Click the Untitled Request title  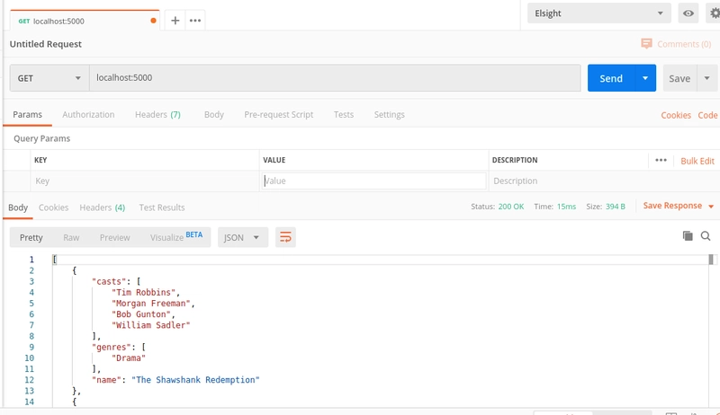click(x=46, y=44)
